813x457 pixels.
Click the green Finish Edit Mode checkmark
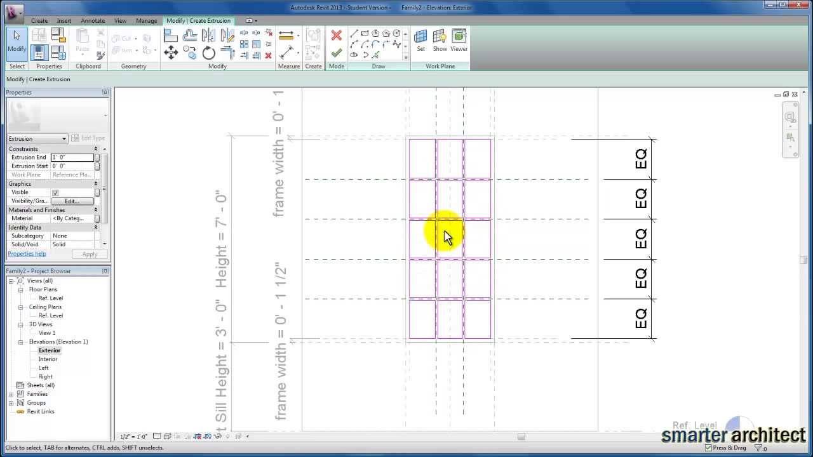tap(336, 53)
